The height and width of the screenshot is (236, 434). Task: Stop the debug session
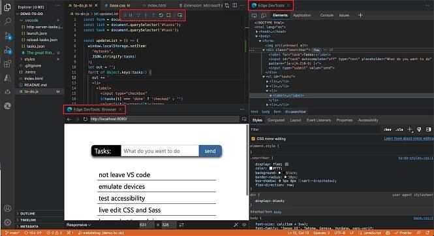click(x=168, y=15)
